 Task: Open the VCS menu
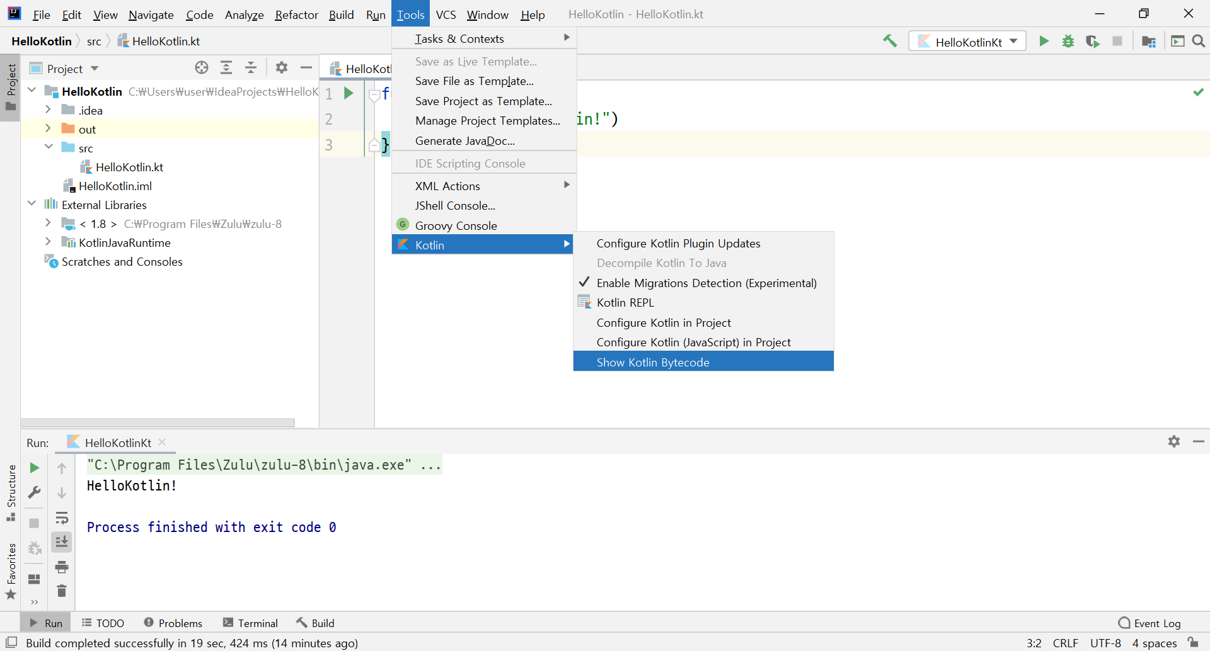[446, 14]
